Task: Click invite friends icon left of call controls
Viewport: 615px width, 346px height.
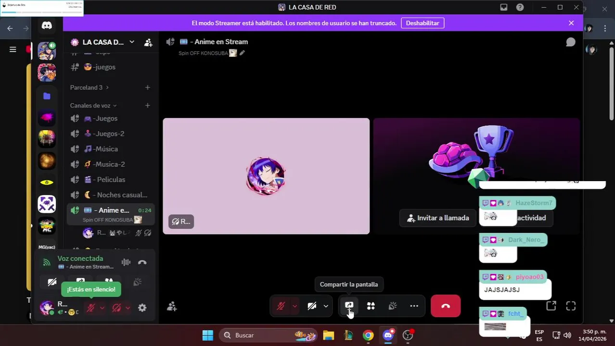Action: coord(172,306)
